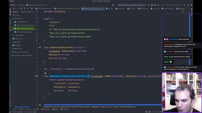Click the inspections checkmark widget in editor
The width and height of the screenshot is (202, 113).
[x=183, y=12]
